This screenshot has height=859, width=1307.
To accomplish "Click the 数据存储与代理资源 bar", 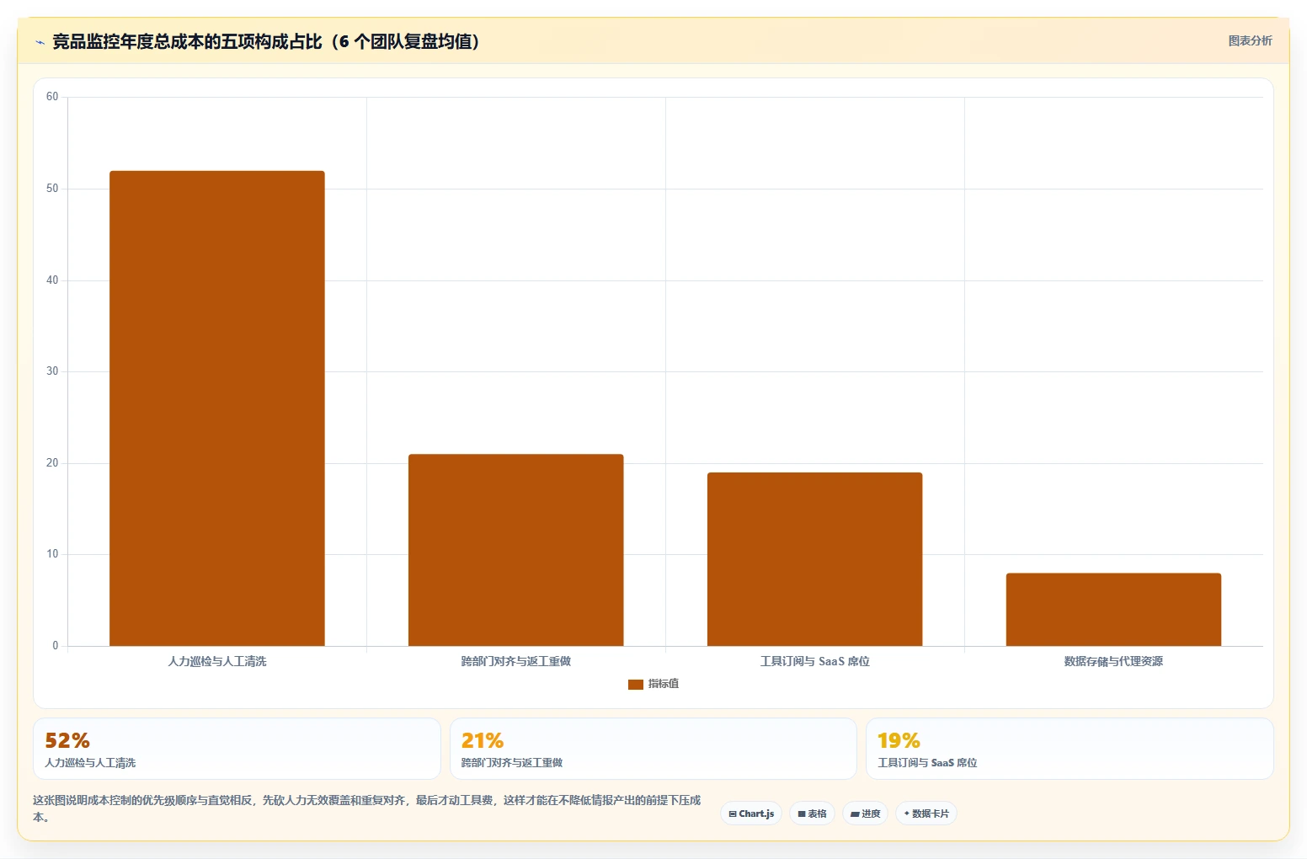I will coord(1113,610).
